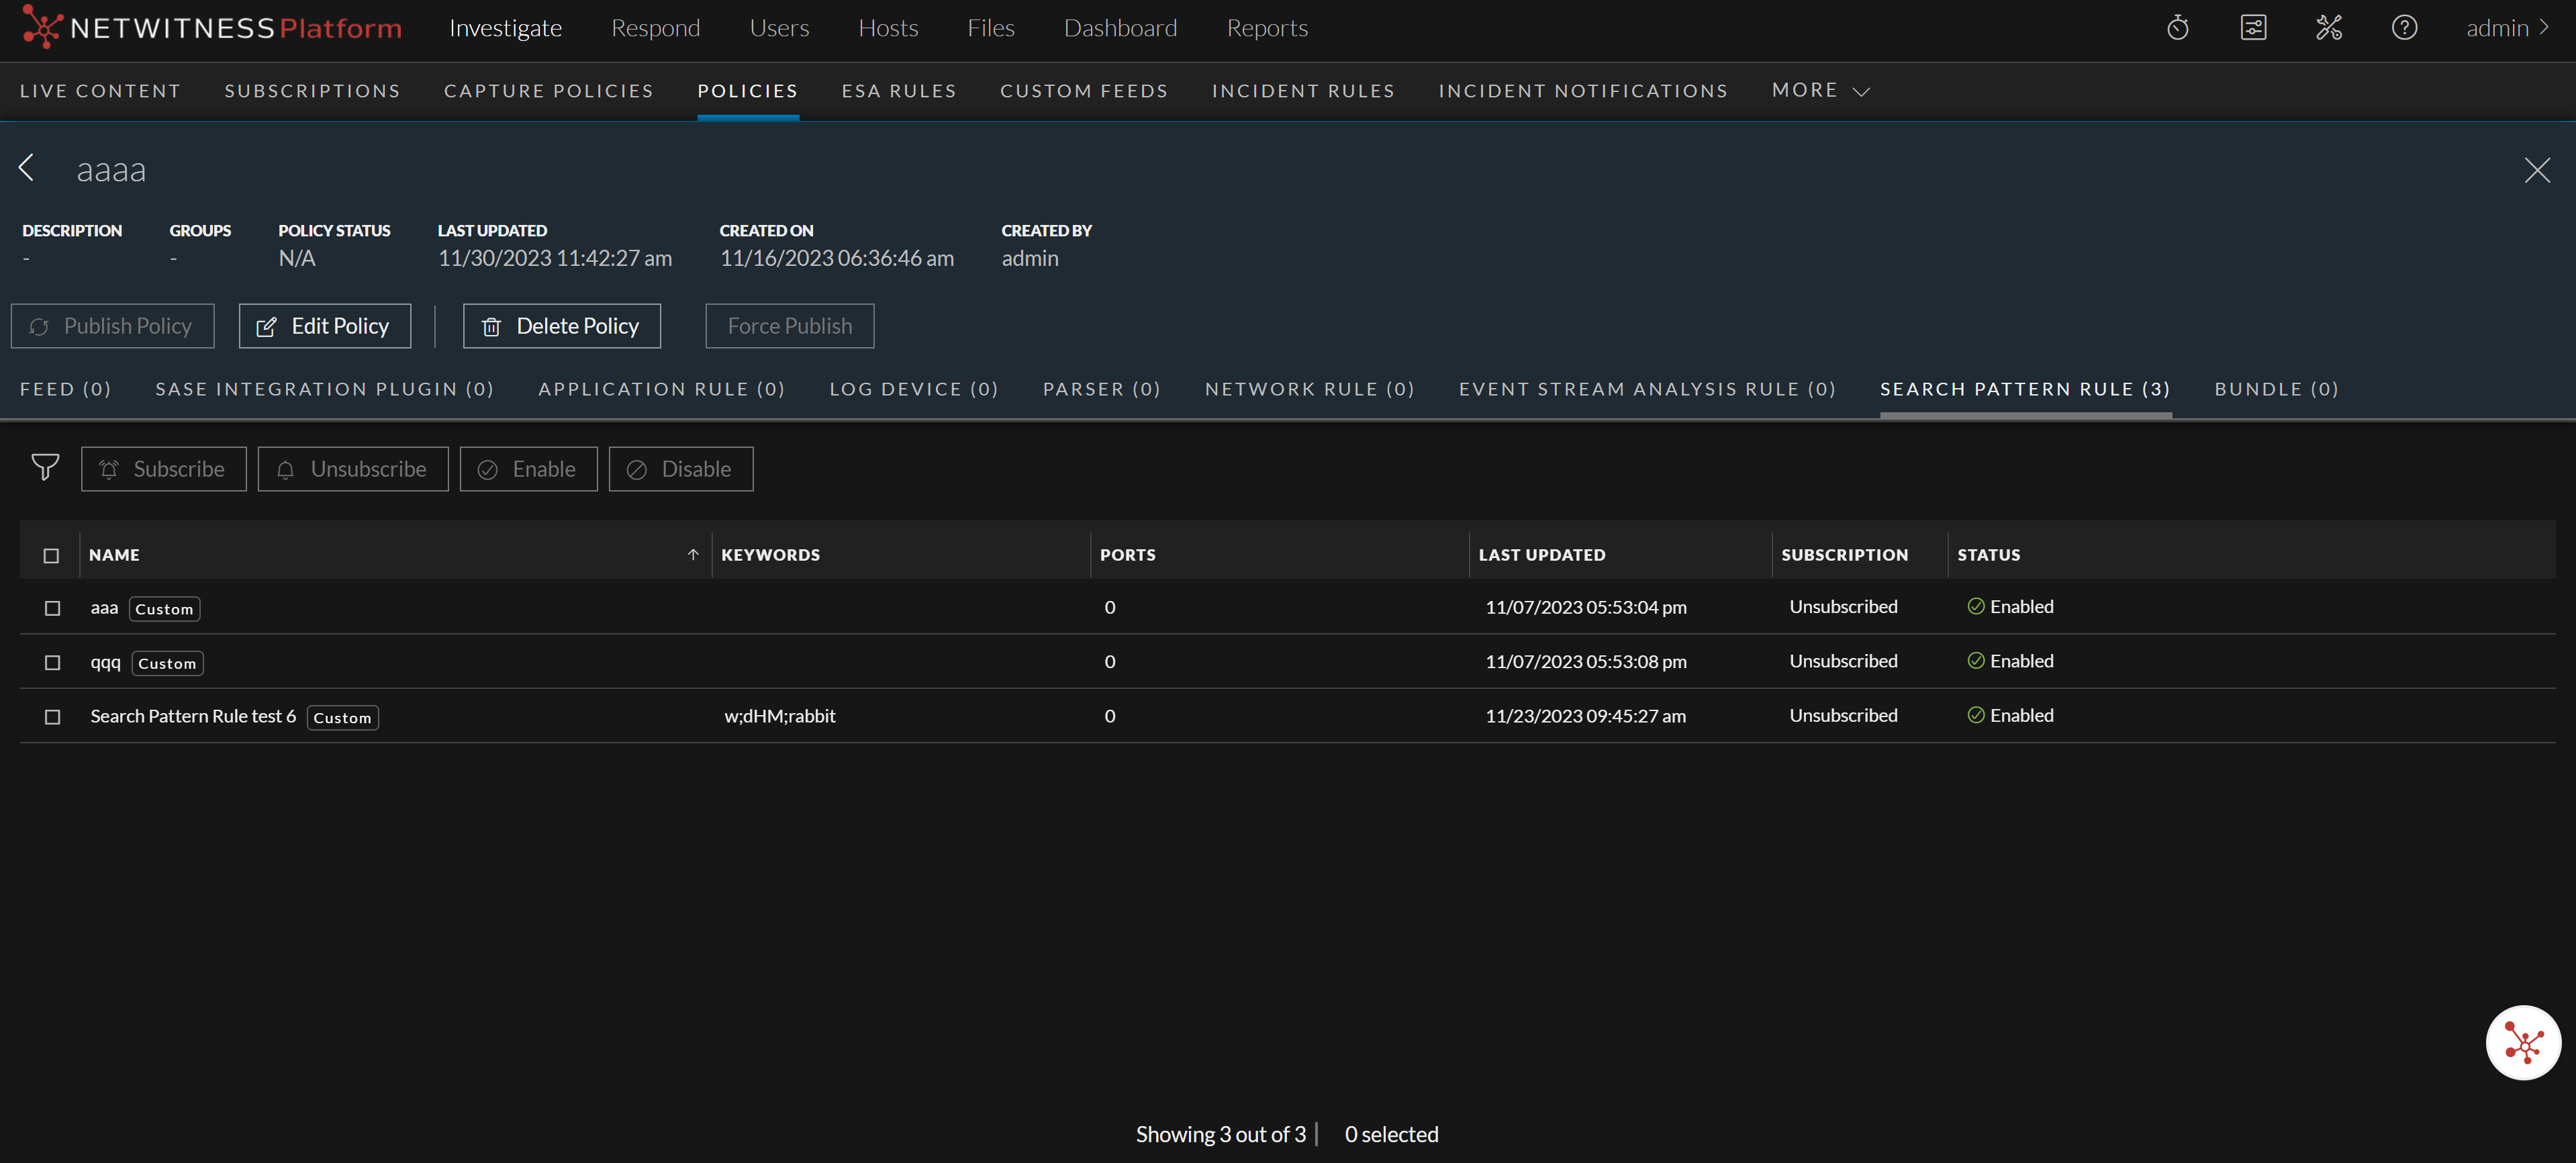Open the BUNDLE (0) tab

[2276, 389]
